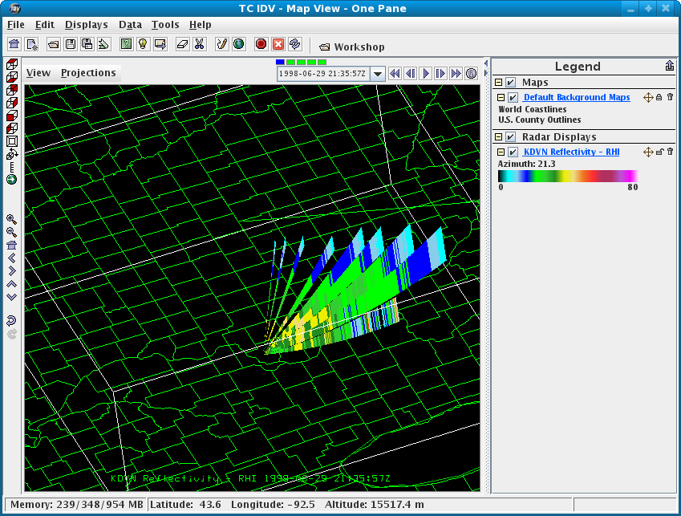
Task: Click the scissors icon in the toolbar
Action: pos(200,44)
